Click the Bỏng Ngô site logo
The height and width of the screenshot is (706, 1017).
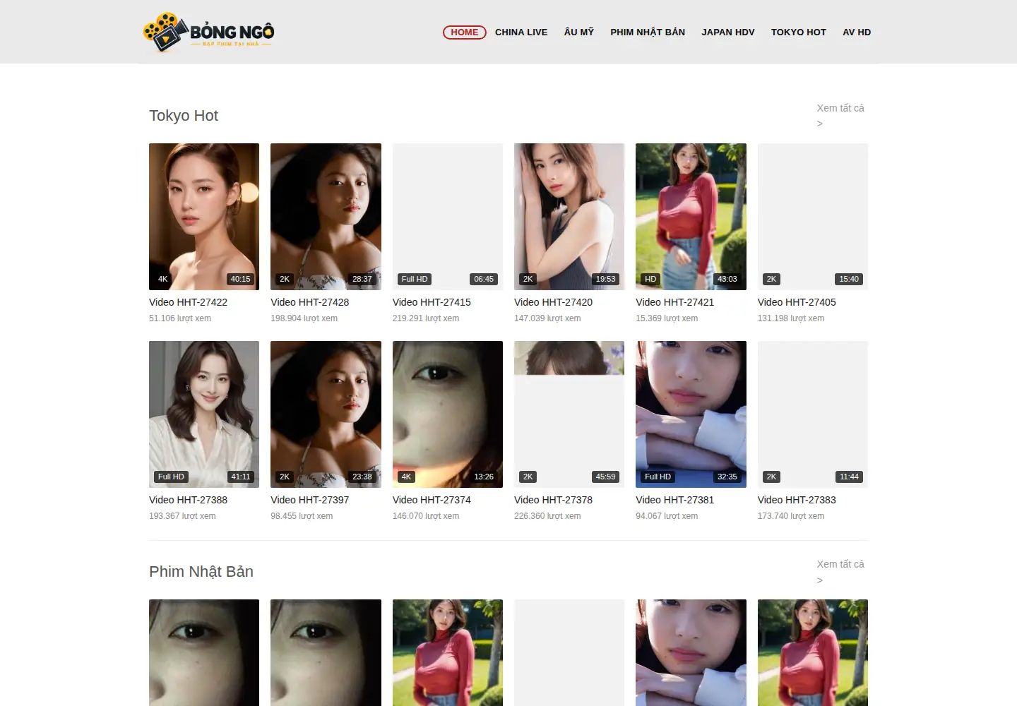click(x=208, y=32)
